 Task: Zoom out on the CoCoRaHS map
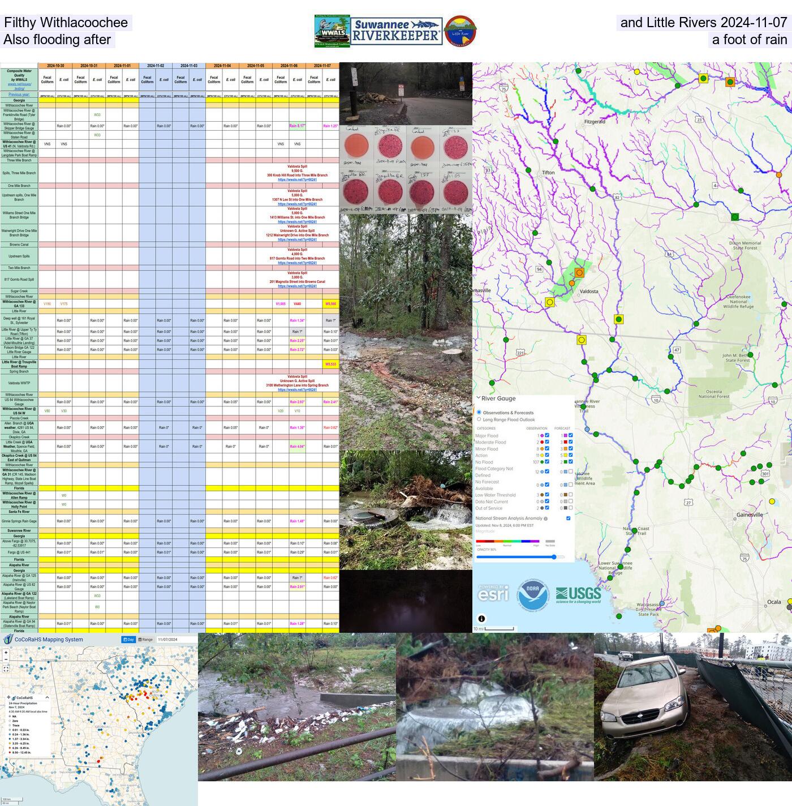(x=6, y=659)
